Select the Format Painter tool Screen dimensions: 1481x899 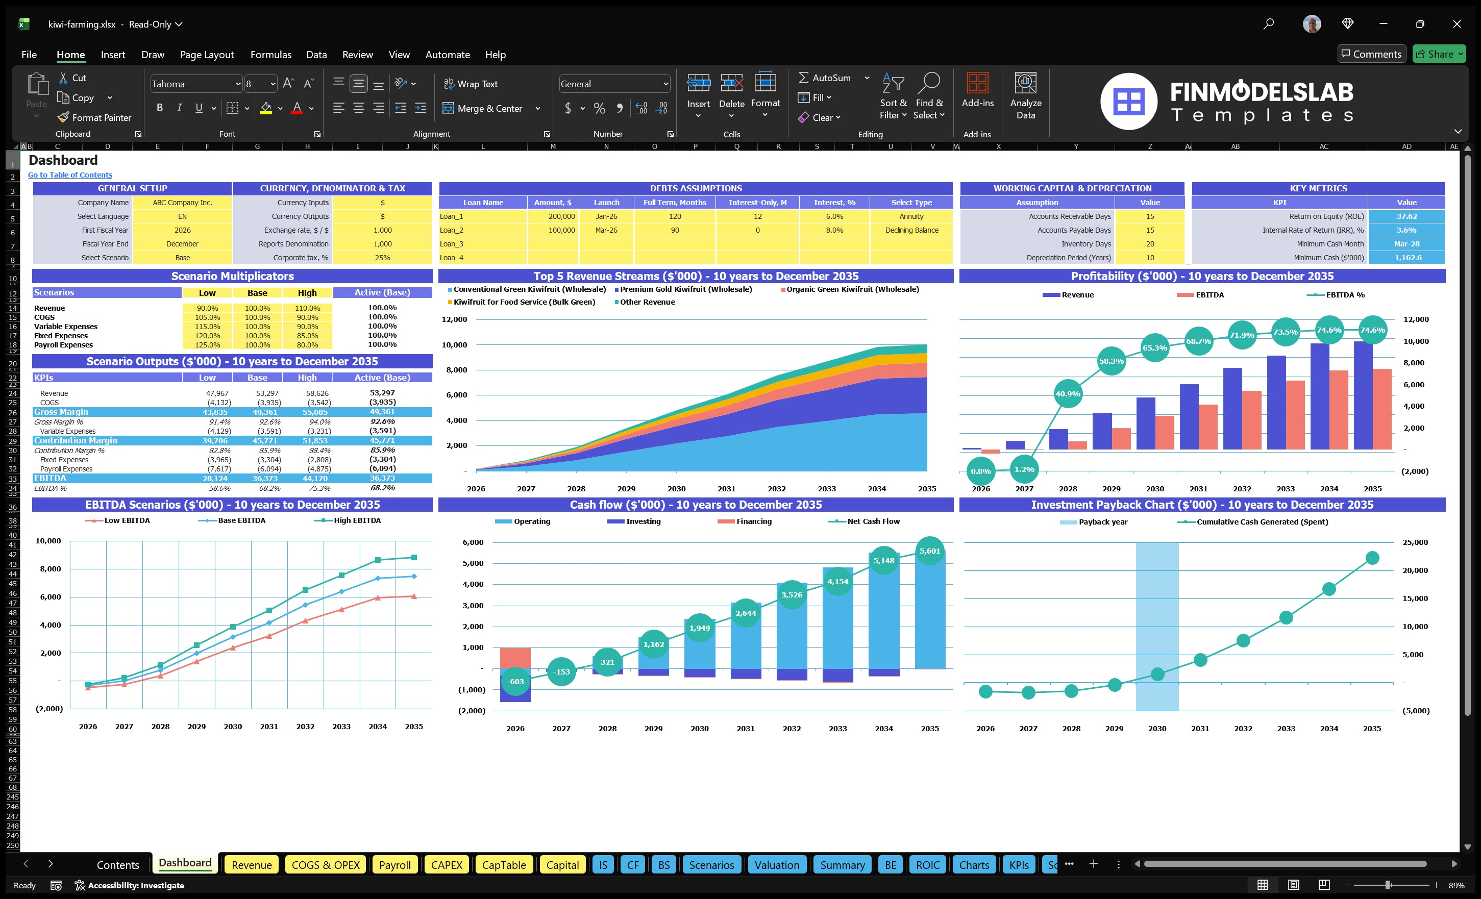(x=94, y=117)
